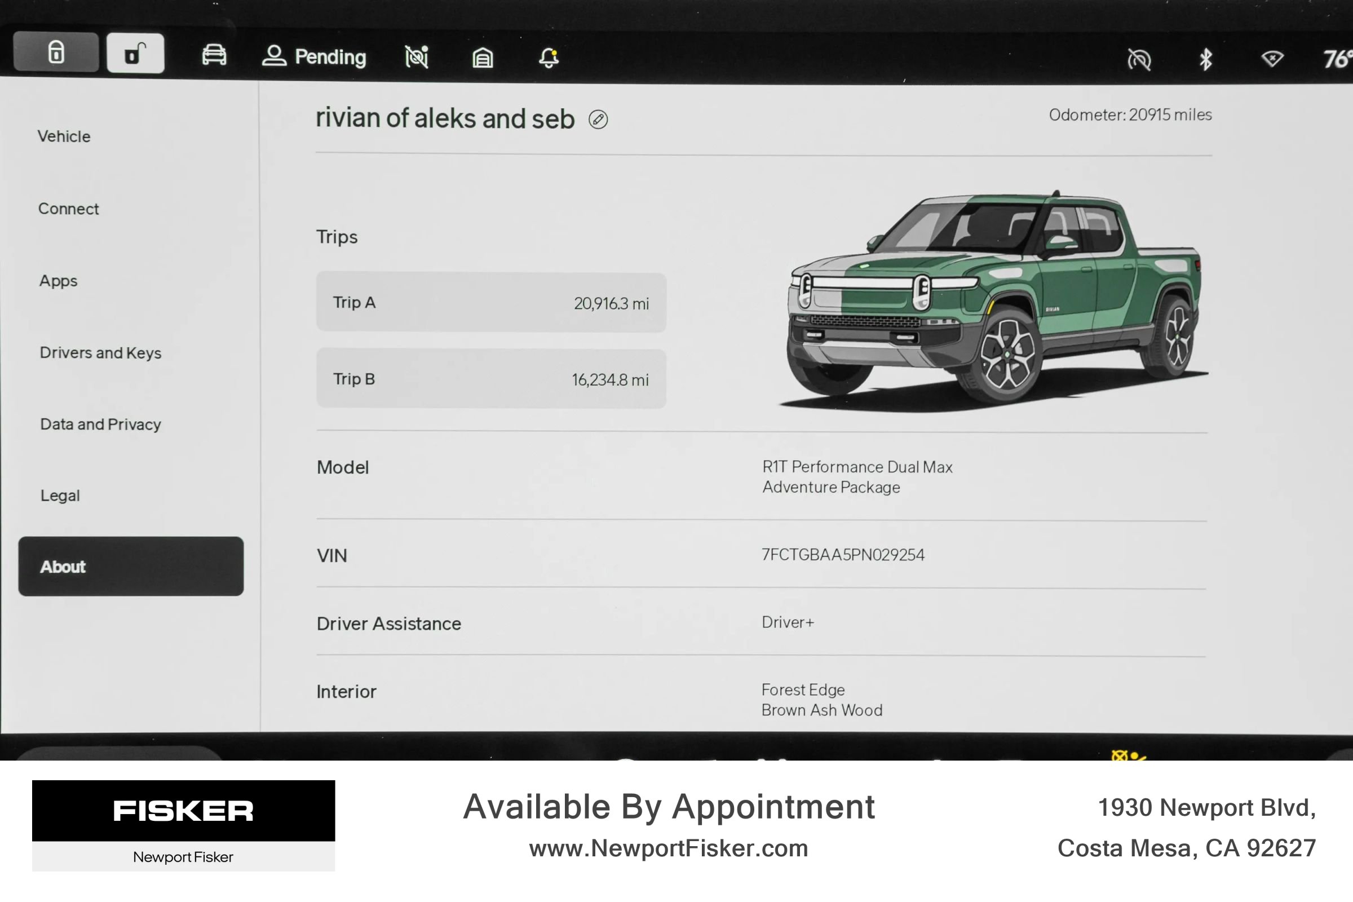Image resolution: width=1353 pixels, height=902 pixels.
Task: Select Connect in the sidebar
Action: tap(68, 208)
